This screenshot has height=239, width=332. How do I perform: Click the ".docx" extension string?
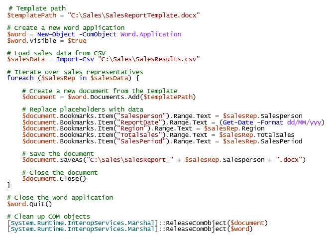click(289, 160)
